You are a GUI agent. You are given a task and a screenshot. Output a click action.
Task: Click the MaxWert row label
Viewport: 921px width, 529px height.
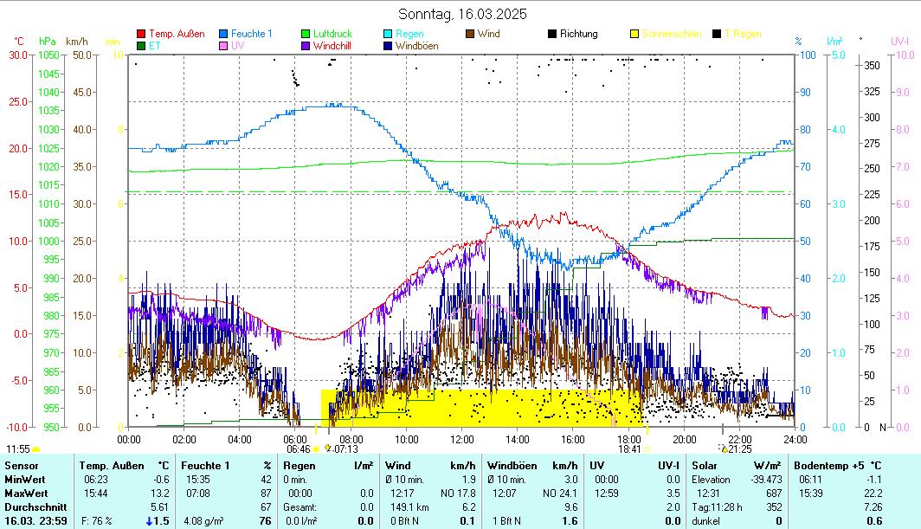tap(27, 494)
